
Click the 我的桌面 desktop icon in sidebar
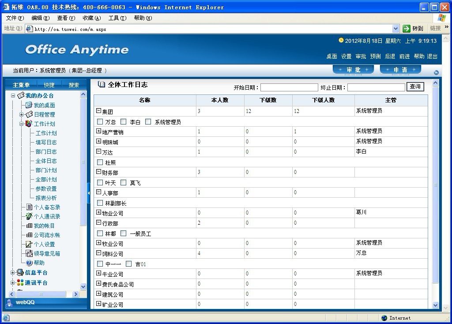(29, 105)
